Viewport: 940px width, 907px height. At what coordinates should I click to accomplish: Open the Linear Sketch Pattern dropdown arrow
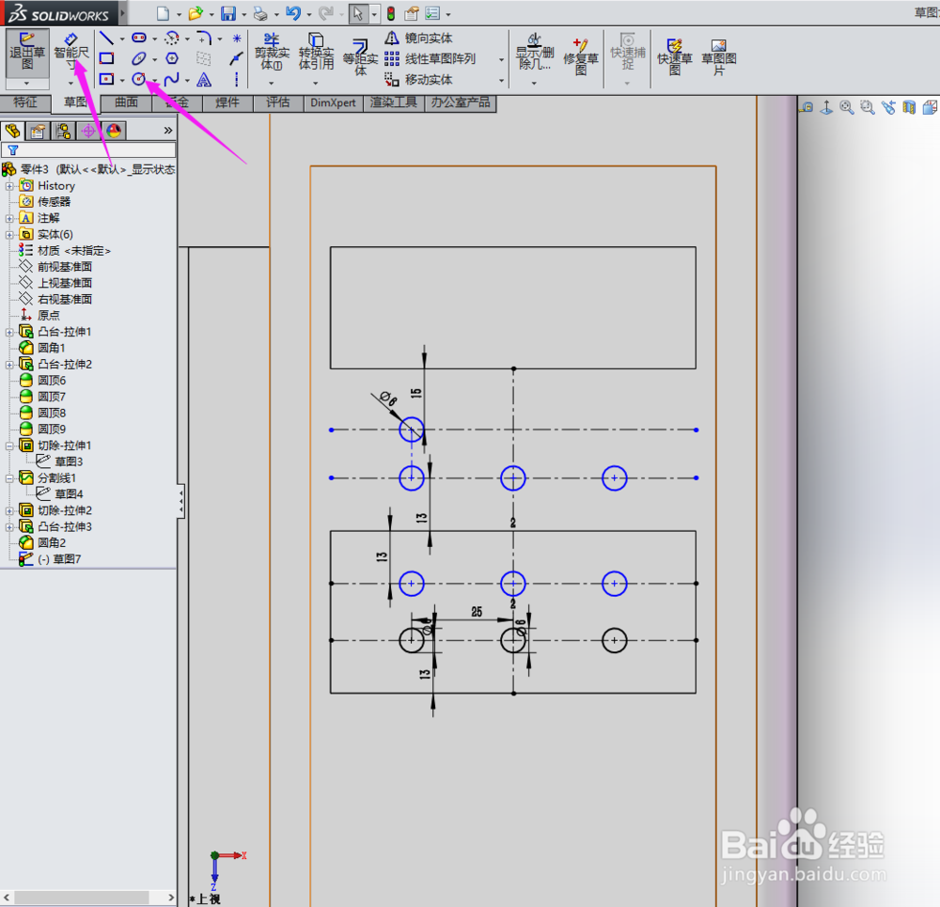coord(501,59)
